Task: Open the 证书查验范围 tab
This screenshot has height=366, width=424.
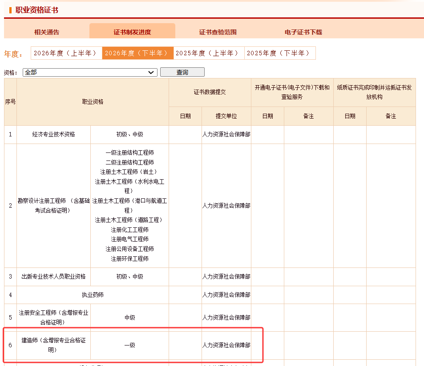Action: (218, 32)
